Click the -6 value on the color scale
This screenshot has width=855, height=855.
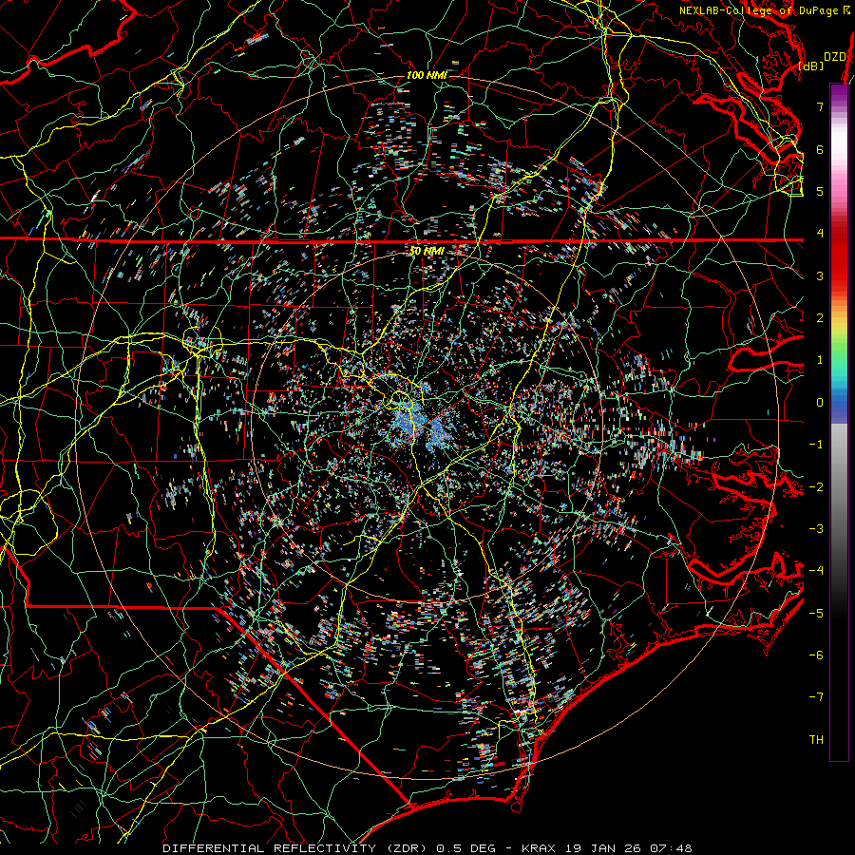click(816, 655)
